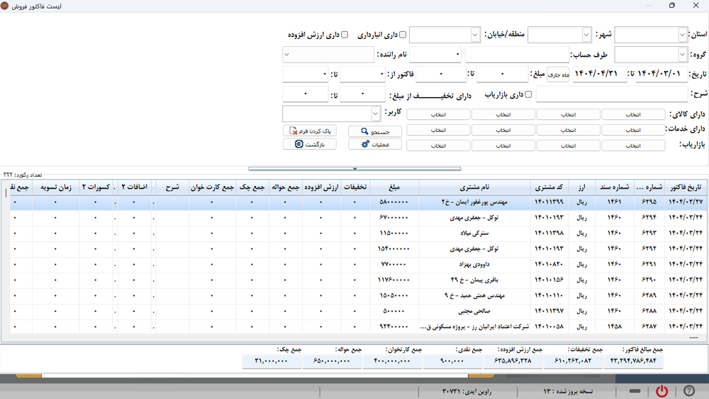This screenshot has width=709, height=399.
Task: Collapse filter panel using the splitter chevron bar
Action: [x=354, y=169]
